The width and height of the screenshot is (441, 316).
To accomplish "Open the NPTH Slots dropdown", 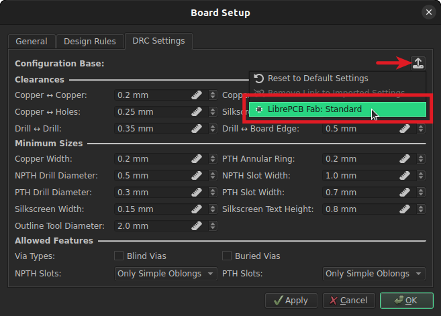I will (166, 274).
